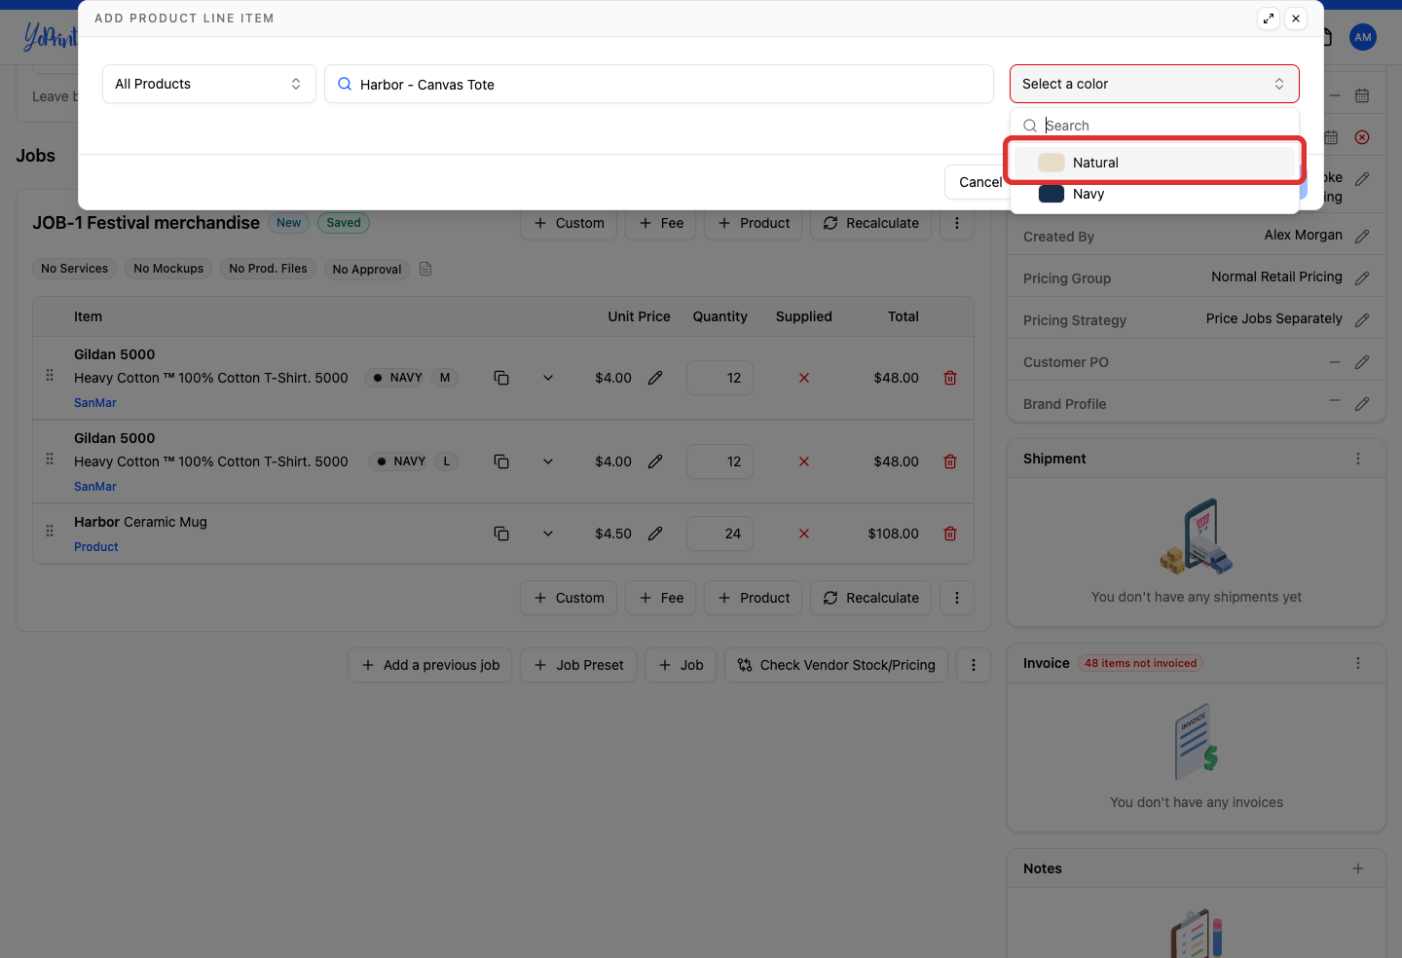This screenshot has height=958, width=1402.
Task: Open the Product link under Harbor Ceramic Mug
Action: (96, 547)
